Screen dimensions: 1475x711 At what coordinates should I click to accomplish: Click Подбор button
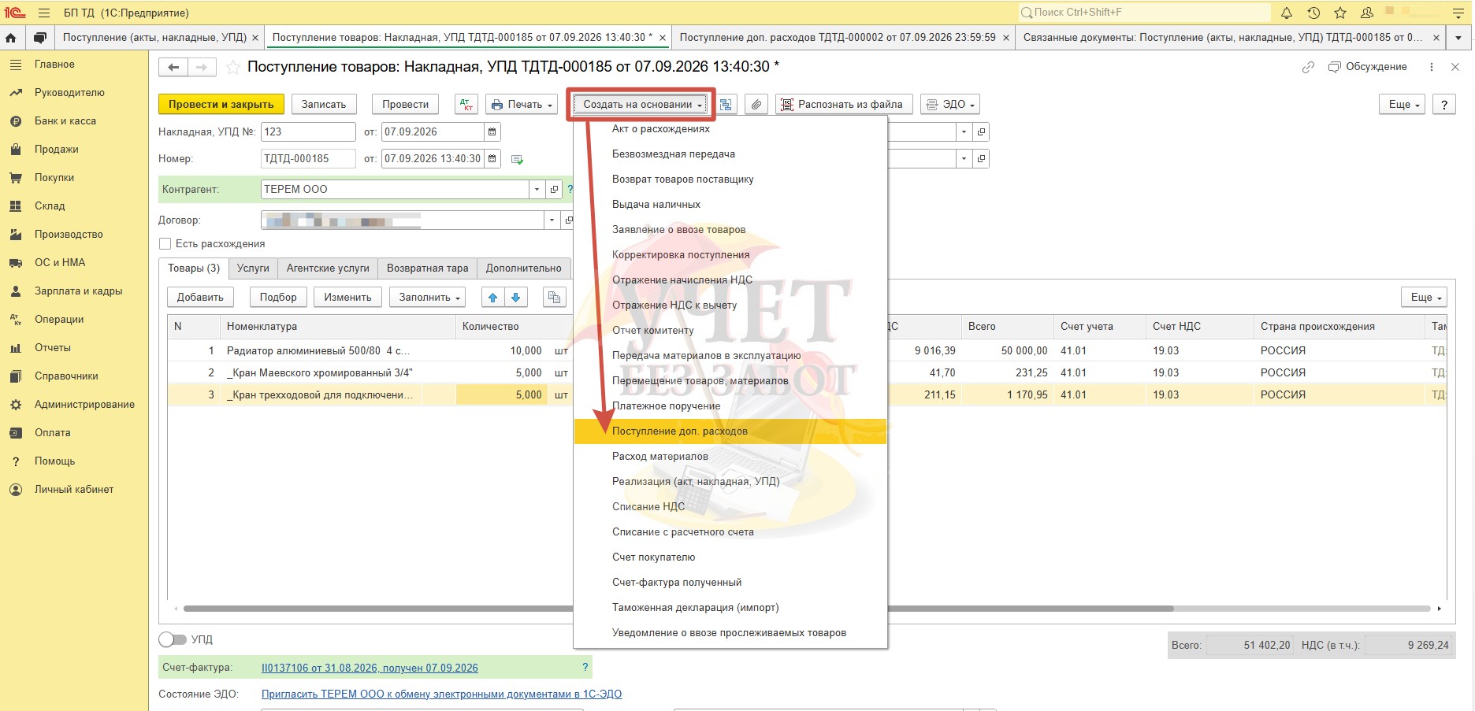pyautogui.click(x=278, y=297)
